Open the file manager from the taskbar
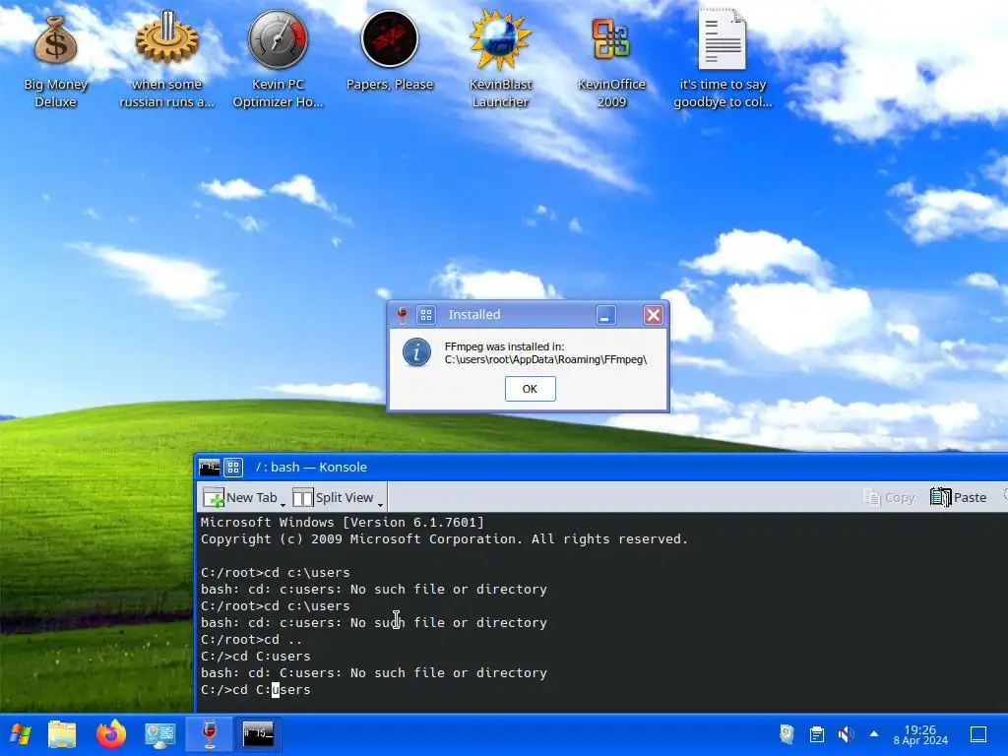The width and height of the screenshot is (1008, 756). point(62,734)
